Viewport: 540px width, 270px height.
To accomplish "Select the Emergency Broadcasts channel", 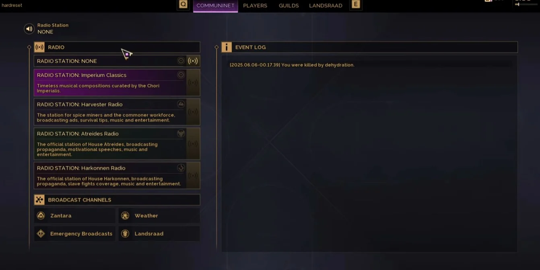I will click(x=75, y=233).
